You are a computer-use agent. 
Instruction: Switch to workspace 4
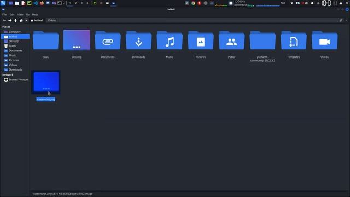point(87,3)
